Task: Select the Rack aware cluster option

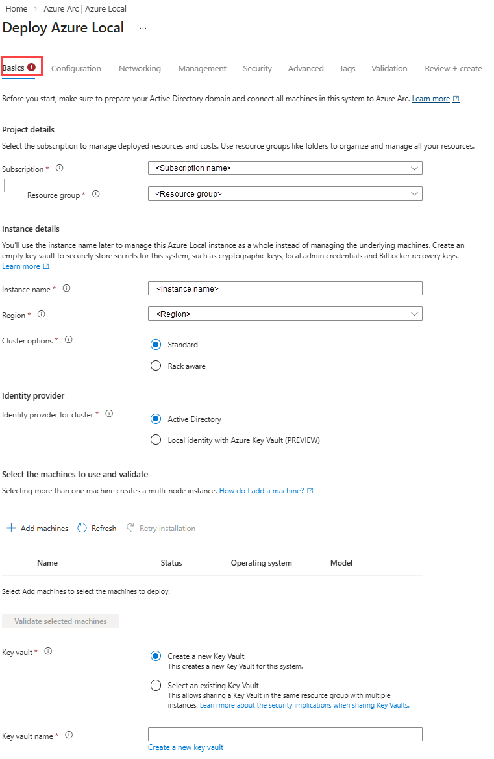Action: (x=156, y=366)
